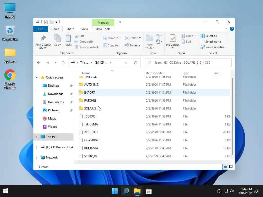This screenshot has width=263, height=197.
Task: Click the Pin to Quick access icon
Action: coord(43,38)
